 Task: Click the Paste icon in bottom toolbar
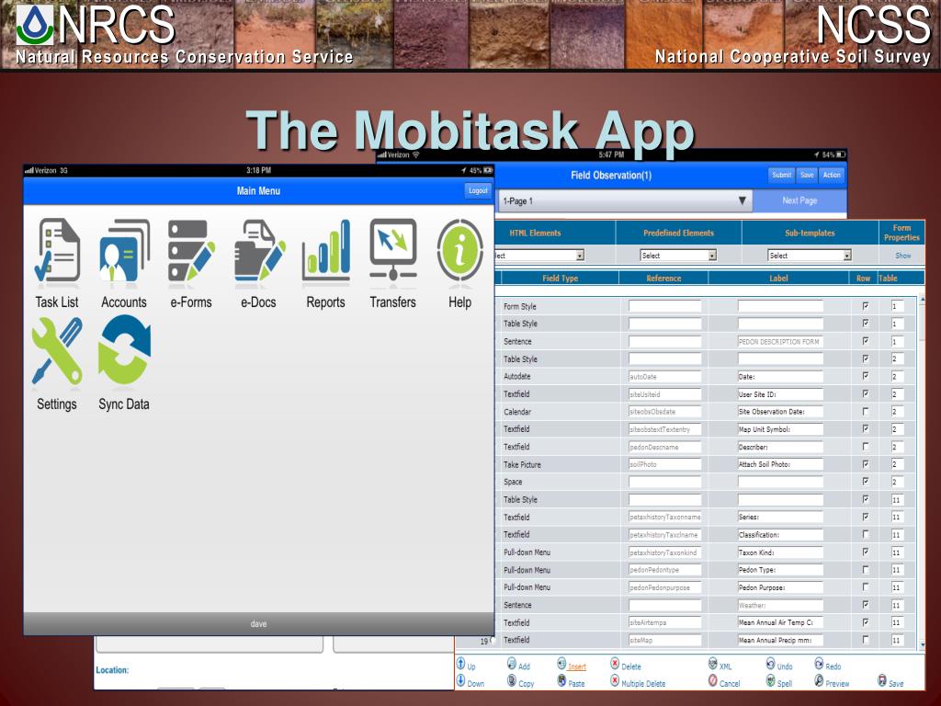pos(561,680)
